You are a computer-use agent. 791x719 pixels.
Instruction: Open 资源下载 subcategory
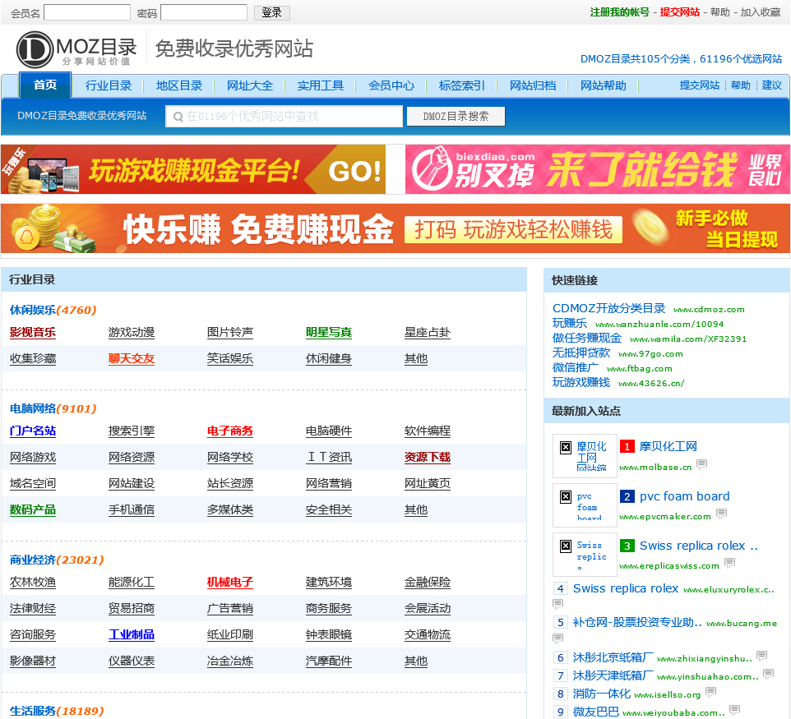click(428, 458)
